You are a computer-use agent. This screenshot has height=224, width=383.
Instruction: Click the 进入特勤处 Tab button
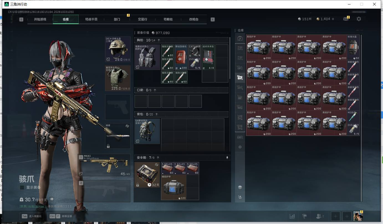point(32,216)
